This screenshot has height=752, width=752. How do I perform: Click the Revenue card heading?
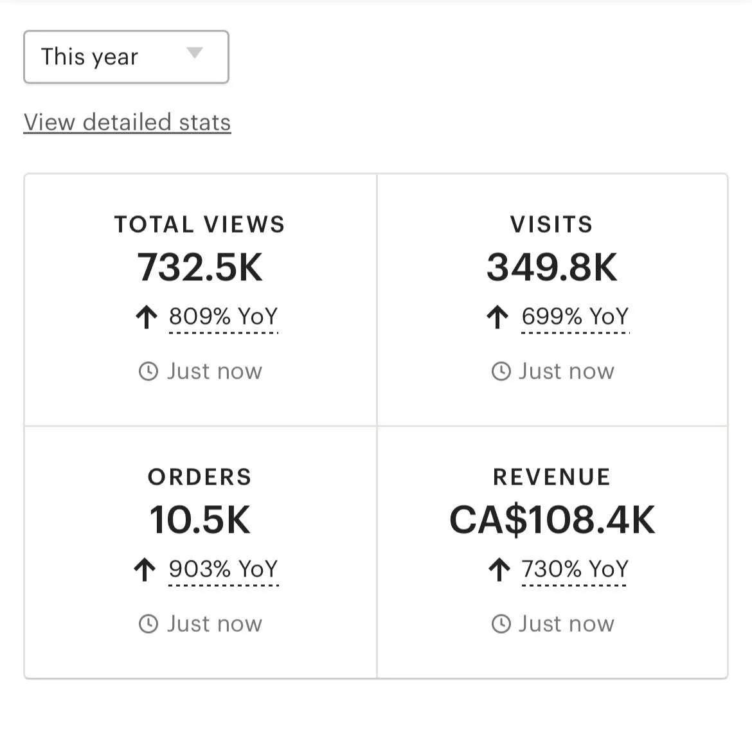pos(552,477)
